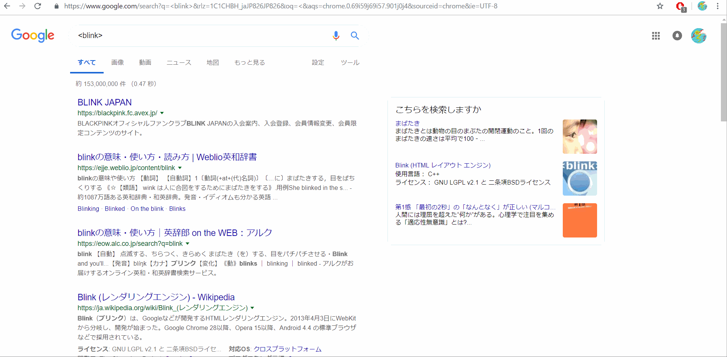Viewport: 727px width, 357px height.
Task: Open the BLINK JAPAN result
Action: [105, 102]
